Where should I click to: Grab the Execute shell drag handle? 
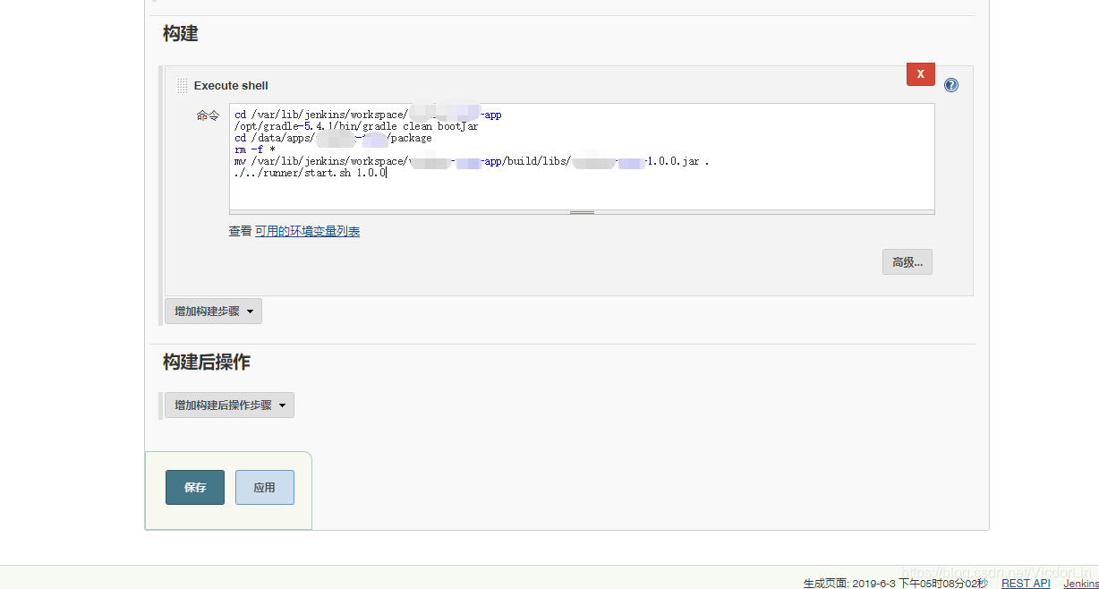tap(183, 86)
